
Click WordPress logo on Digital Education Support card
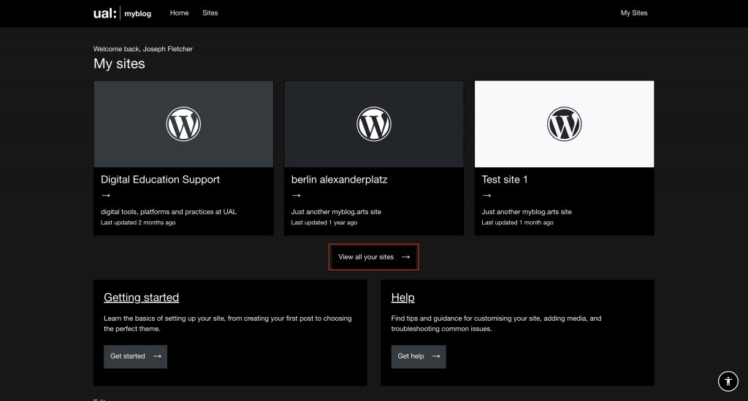(x=183, y=124)
